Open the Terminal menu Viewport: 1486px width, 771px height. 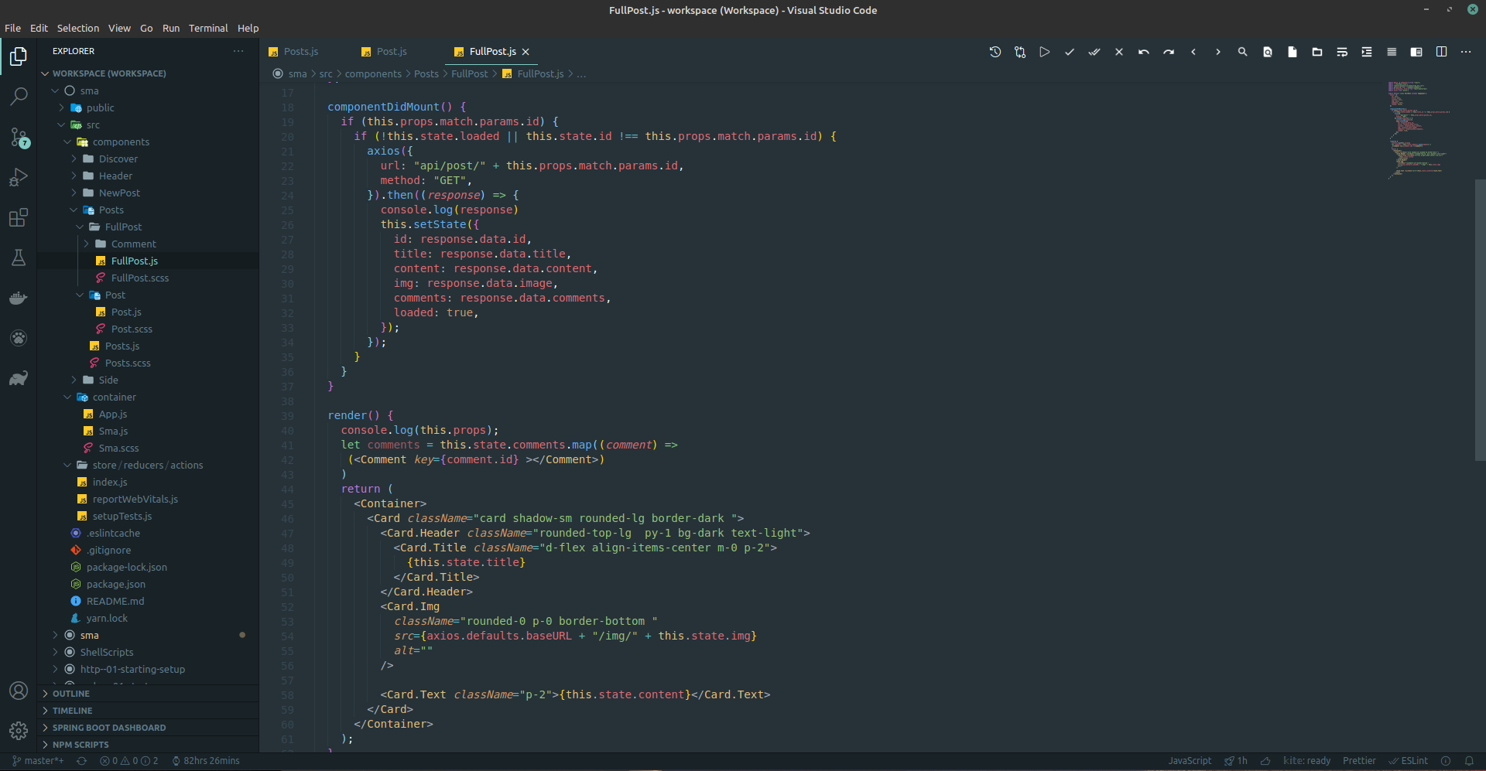tap(208, 28)
